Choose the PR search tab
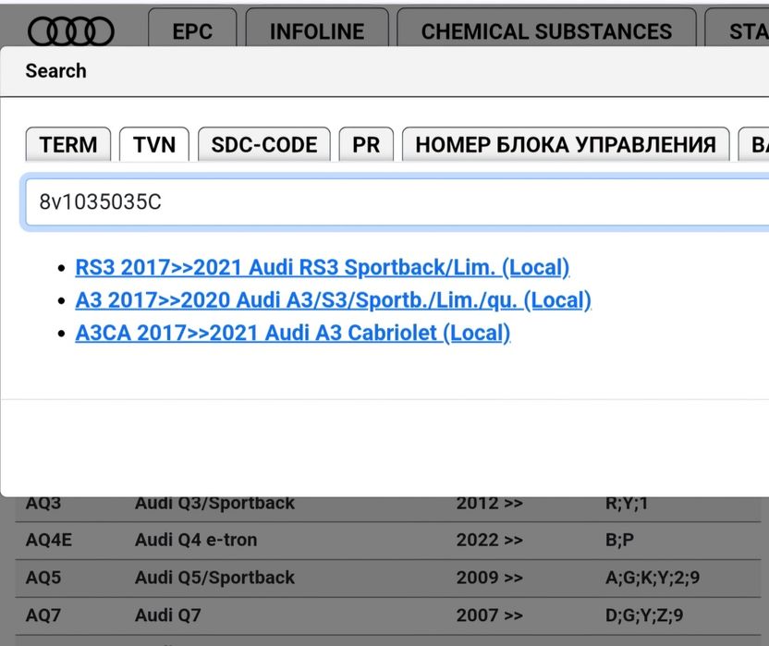The height and width of the screenshot is (646, 769). [x=366, y=145]
